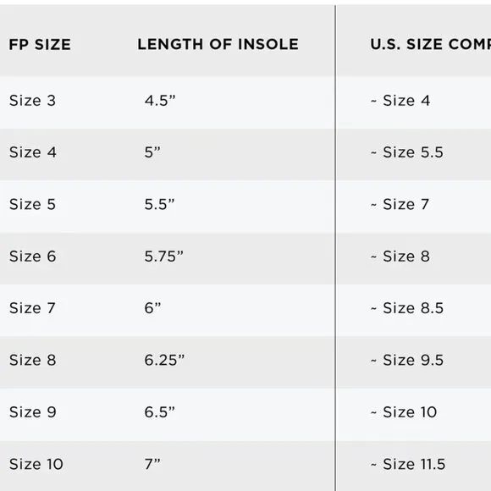Viewport: 491px width, 491px height.
Task: Click the 4.5” insole length cell
Action: click(x=160, y=101)
